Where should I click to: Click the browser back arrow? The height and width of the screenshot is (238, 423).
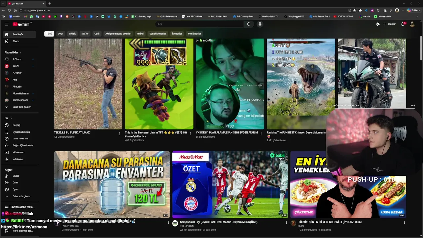point(3,10)
